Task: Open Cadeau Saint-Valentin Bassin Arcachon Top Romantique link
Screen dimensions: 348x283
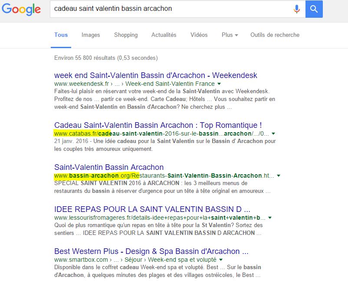Action: (158, 125)
